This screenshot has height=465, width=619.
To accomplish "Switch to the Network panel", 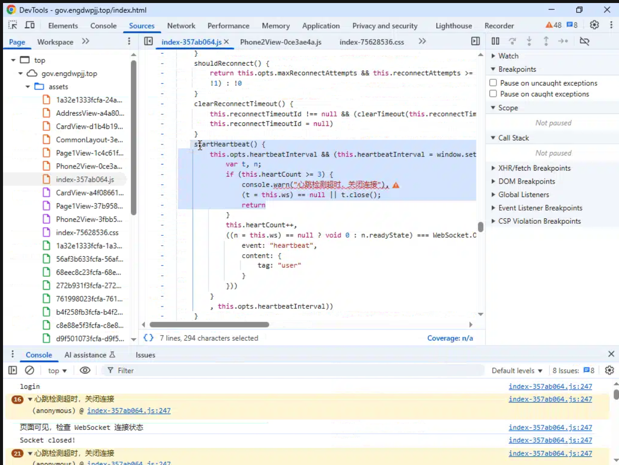I will pos(181,26).
